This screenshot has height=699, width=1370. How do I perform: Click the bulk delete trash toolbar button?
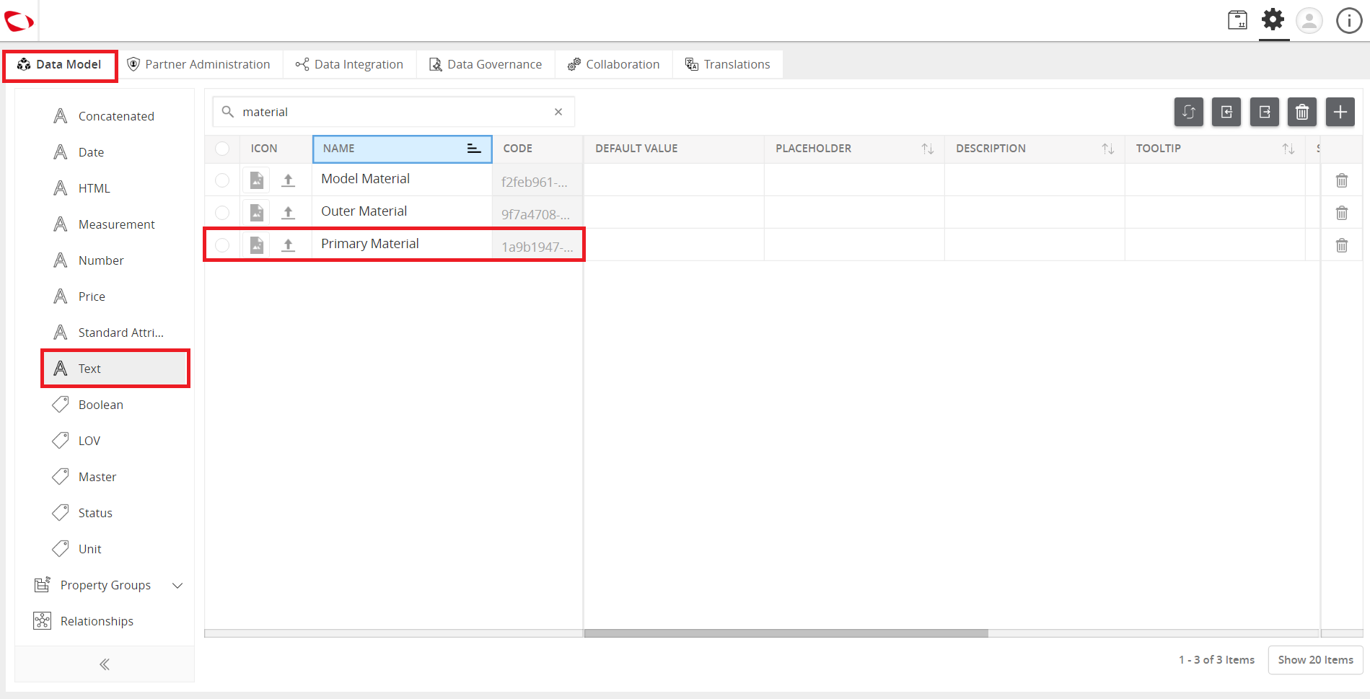tap(1302, 112)
